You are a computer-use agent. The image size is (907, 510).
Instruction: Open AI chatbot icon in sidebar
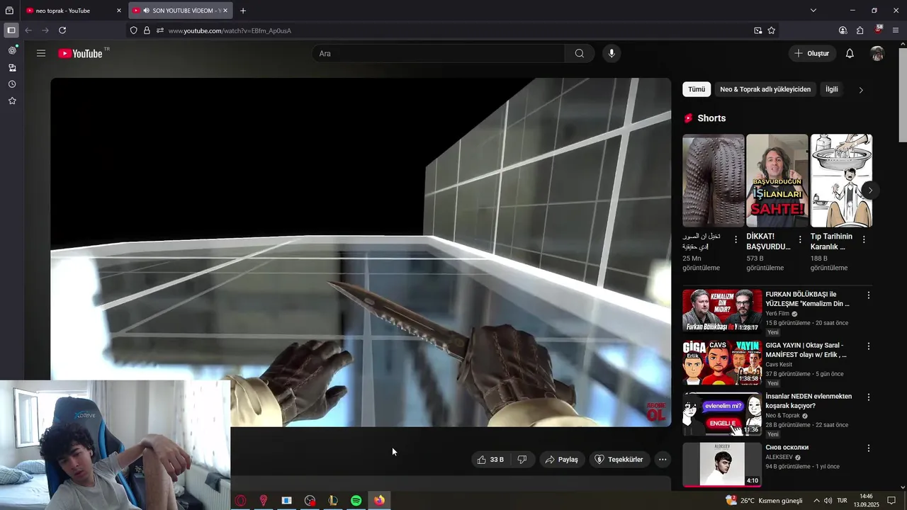[x=12, y=51]
